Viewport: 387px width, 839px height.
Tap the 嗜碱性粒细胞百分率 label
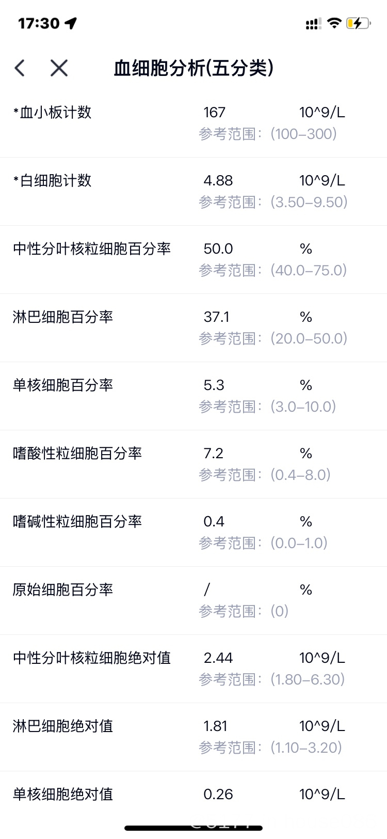tap(77, 521)
